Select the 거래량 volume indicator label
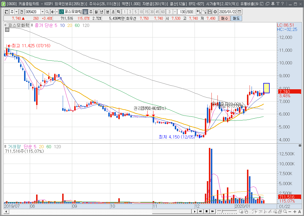Image resolution: width=304 pixels, height=216 pixels. [14, 147]
